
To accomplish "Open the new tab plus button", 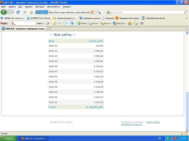I will (49, 28).
